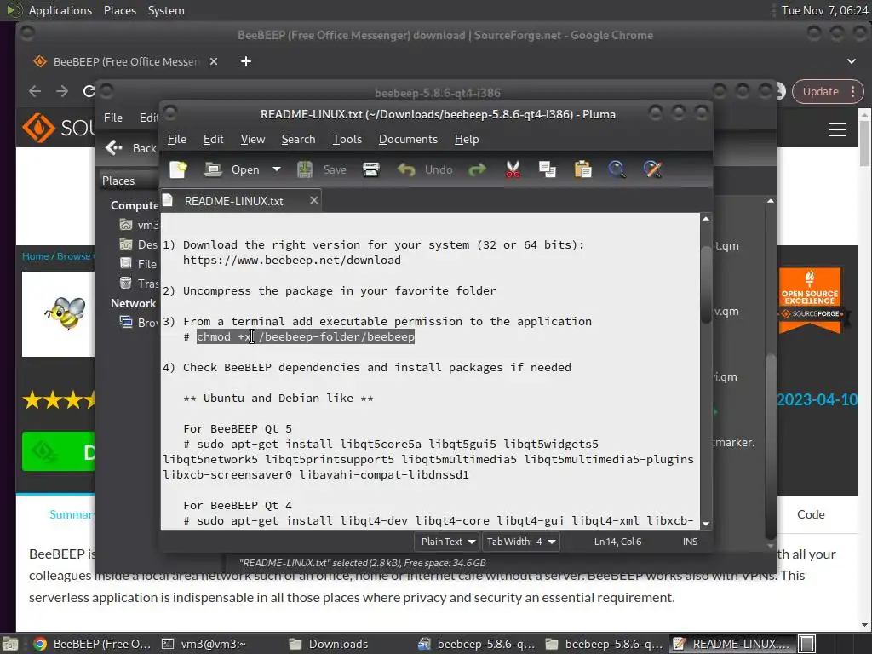Open the Code tab on SourceForge page
The height and width of the screenshot is (654, 872).
811,514
